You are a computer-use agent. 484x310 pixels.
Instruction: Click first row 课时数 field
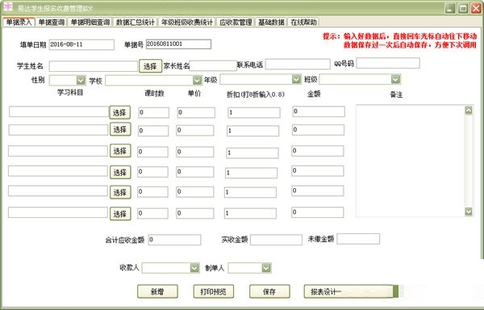pyautogui.click(x=154, y=112)
